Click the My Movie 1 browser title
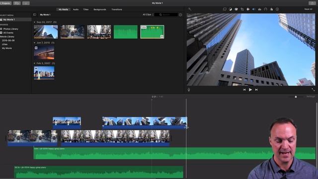 [x=45, y=14]
